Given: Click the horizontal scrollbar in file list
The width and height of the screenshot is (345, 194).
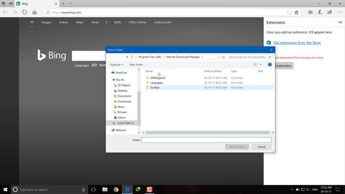Looking at the screenshot, I should click(207, 133).
